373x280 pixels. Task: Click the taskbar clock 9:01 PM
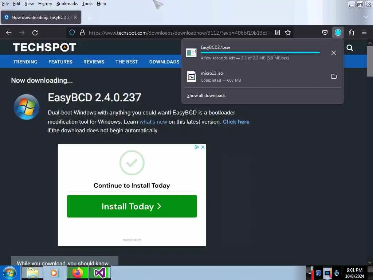click(354, 273)
